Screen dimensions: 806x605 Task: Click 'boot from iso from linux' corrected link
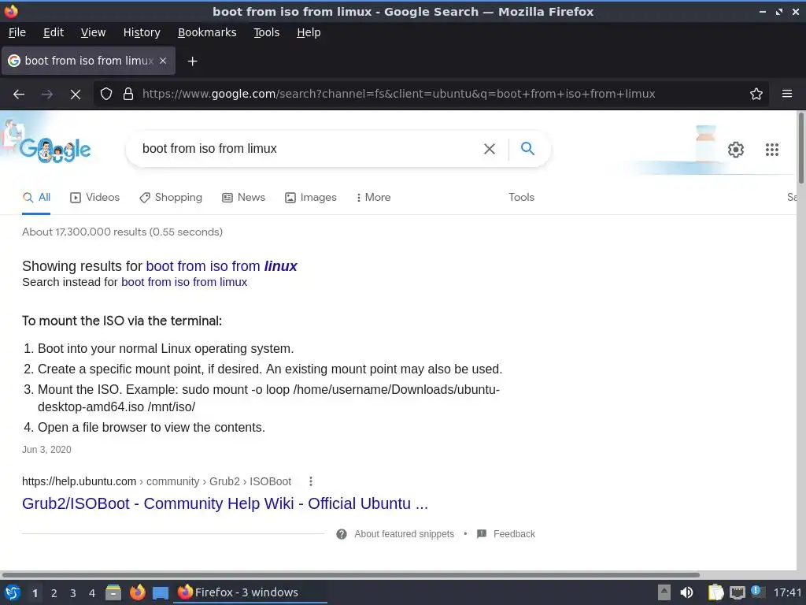click(x=221, y=266)
